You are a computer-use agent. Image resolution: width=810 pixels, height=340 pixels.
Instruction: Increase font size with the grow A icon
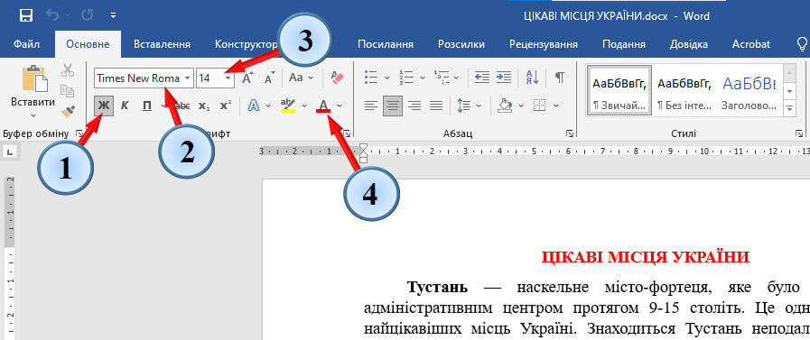coord(247,78)
